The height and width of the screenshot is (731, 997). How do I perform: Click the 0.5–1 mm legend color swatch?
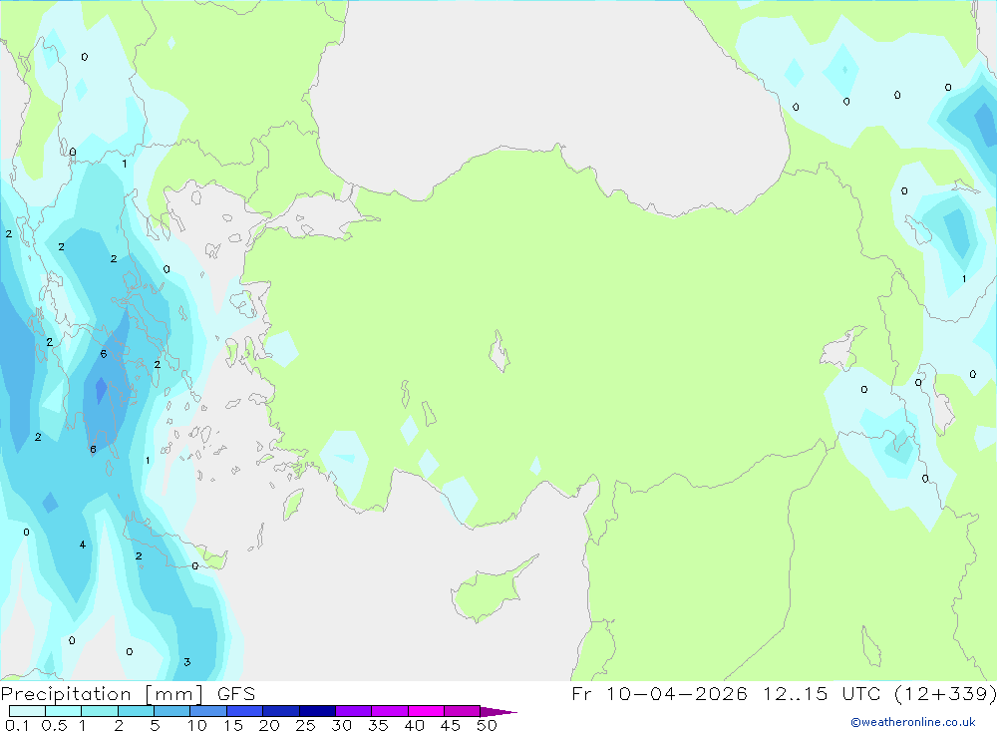tap(64, 711)
